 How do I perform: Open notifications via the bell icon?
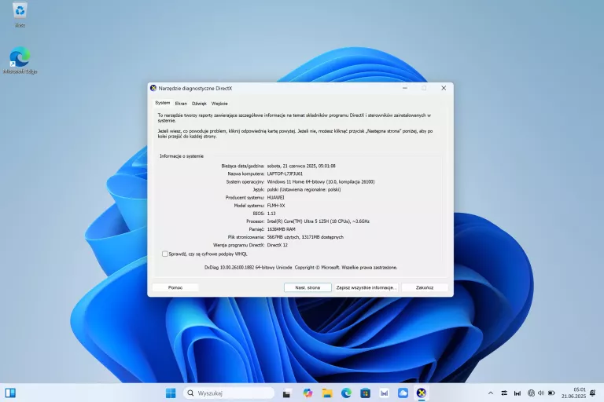[593, 393]
